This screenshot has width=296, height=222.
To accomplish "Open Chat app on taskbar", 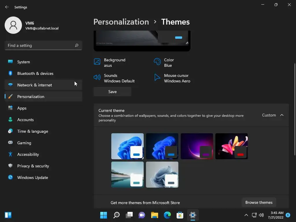I will (142, 215).
